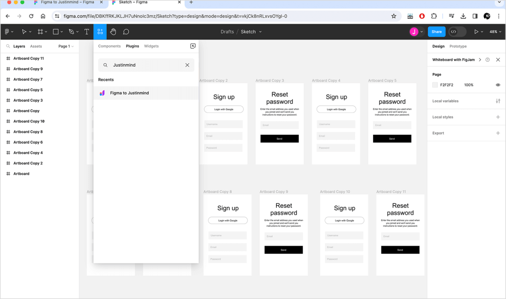This screenshot has width=506, height=299.
Task: Toggle page background color visibility eye
Action: tap(498, 85)
